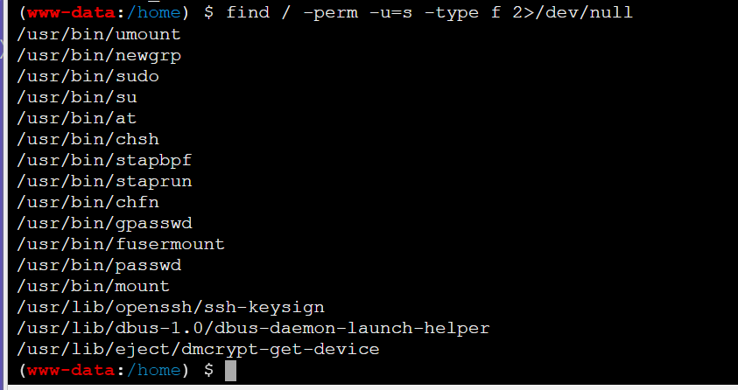Viewport: 738px width, 390px height.
Task: Click the word find in the command
Action: click(247, 12)
